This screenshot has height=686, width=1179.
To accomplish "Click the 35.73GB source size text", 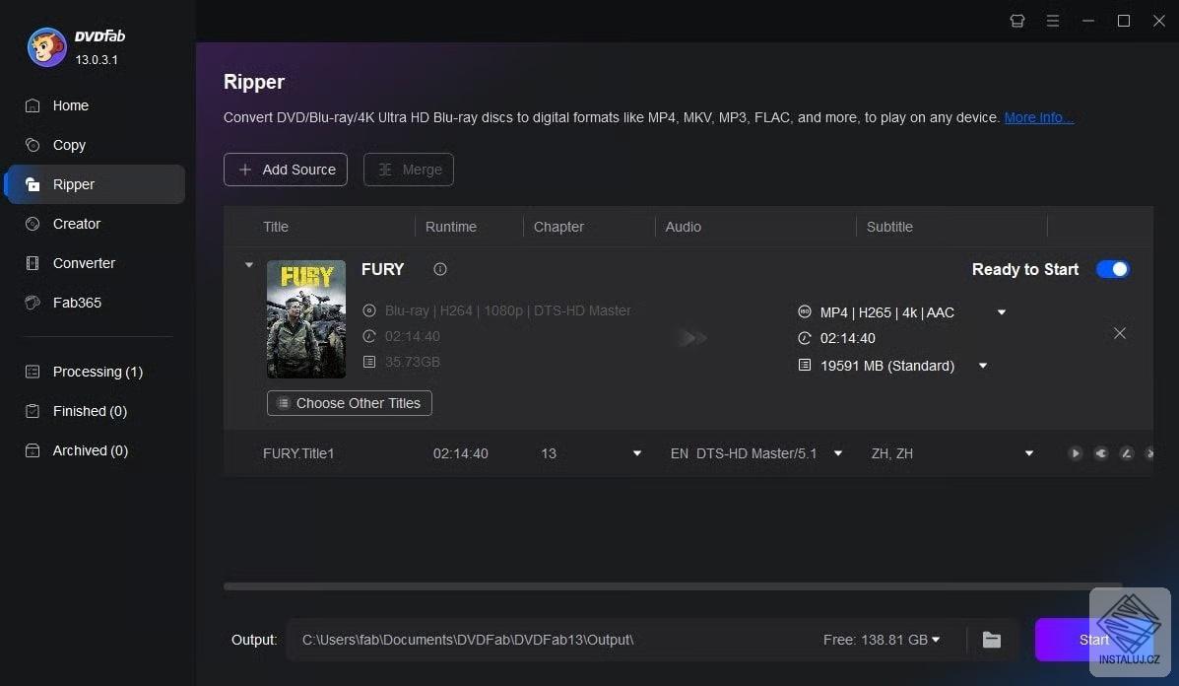I will click(412, 362).
